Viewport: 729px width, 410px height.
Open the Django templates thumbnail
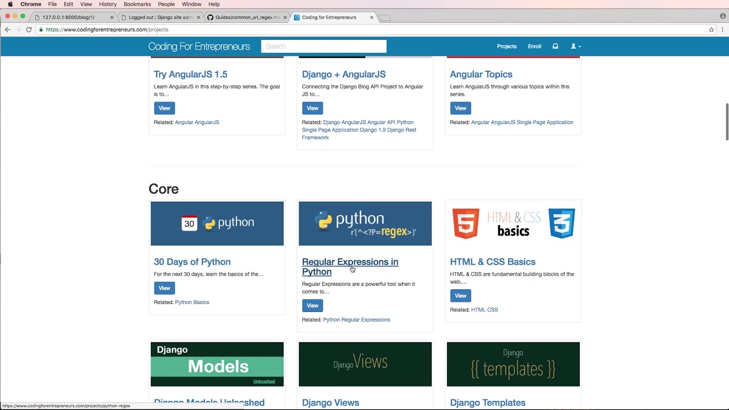coord(513,364)
